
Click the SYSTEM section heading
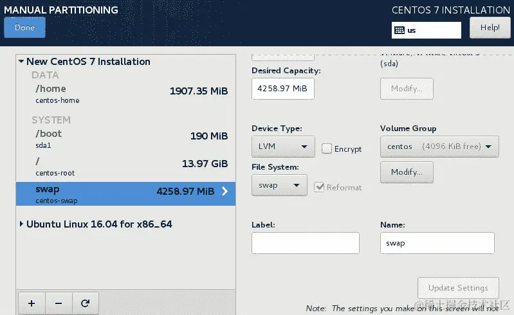pos(51,120)
